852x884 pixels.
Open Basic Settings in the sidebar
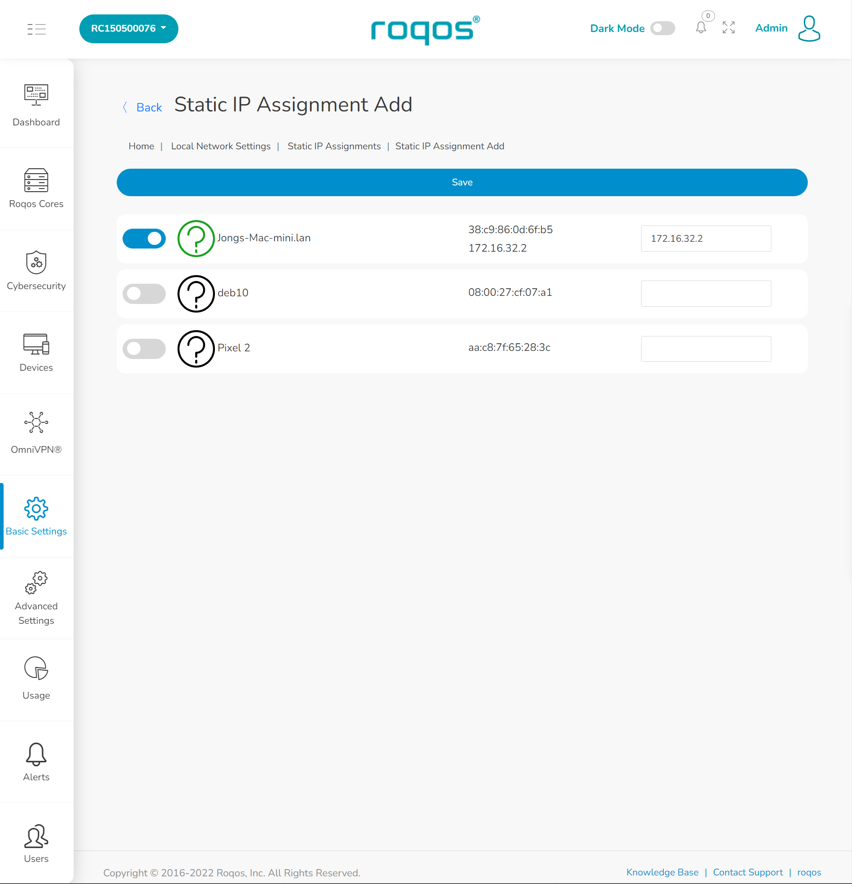point(36,516)
